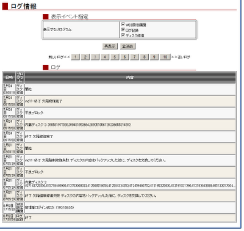Screen dimensions: 244x231
Task: Click the プログラム column header
Action: tap(20, 78)
